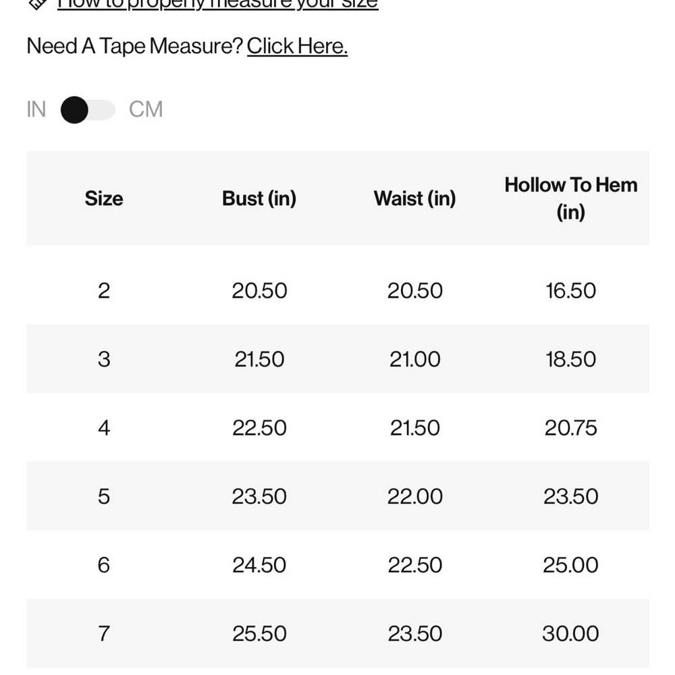The image size is (675, 675).
Task: Select the CM unit label
Action: 146,109
